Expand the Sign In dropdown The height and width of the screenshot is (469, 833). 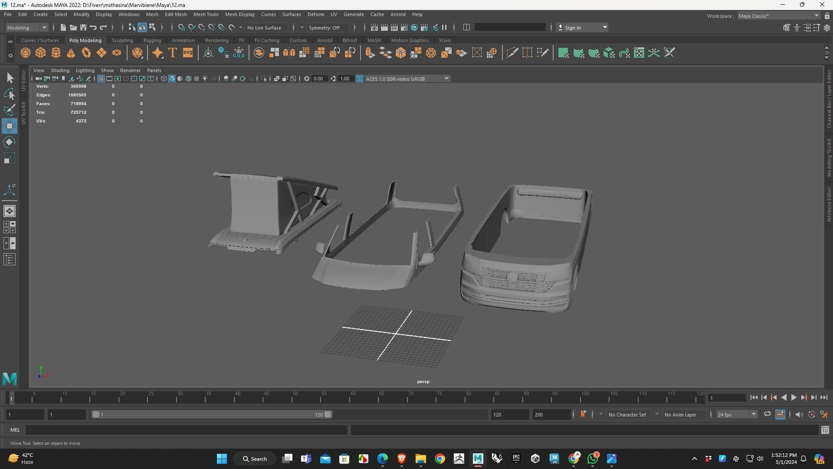coord(582,27)
